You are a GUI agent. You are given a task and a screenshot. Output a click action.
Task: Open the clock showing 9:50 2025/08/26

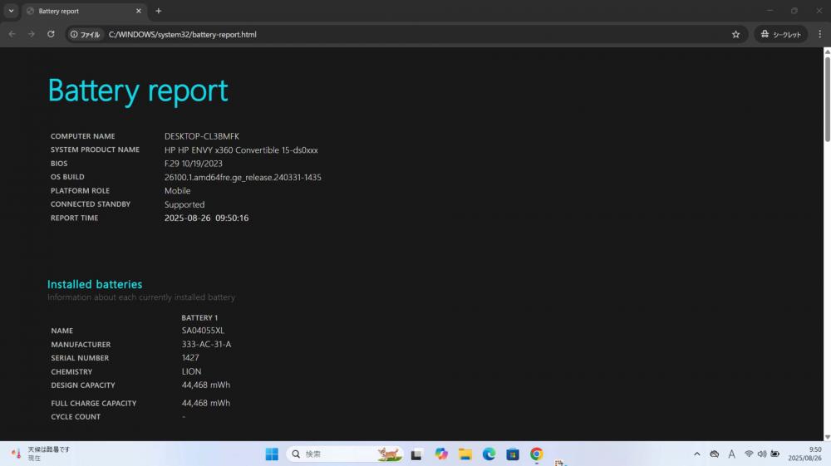[x=804, y=454]
